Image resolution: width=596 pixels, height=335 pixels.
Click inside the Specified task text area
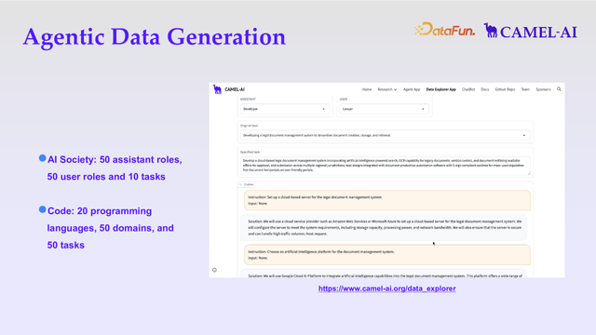tap(385, 166)
